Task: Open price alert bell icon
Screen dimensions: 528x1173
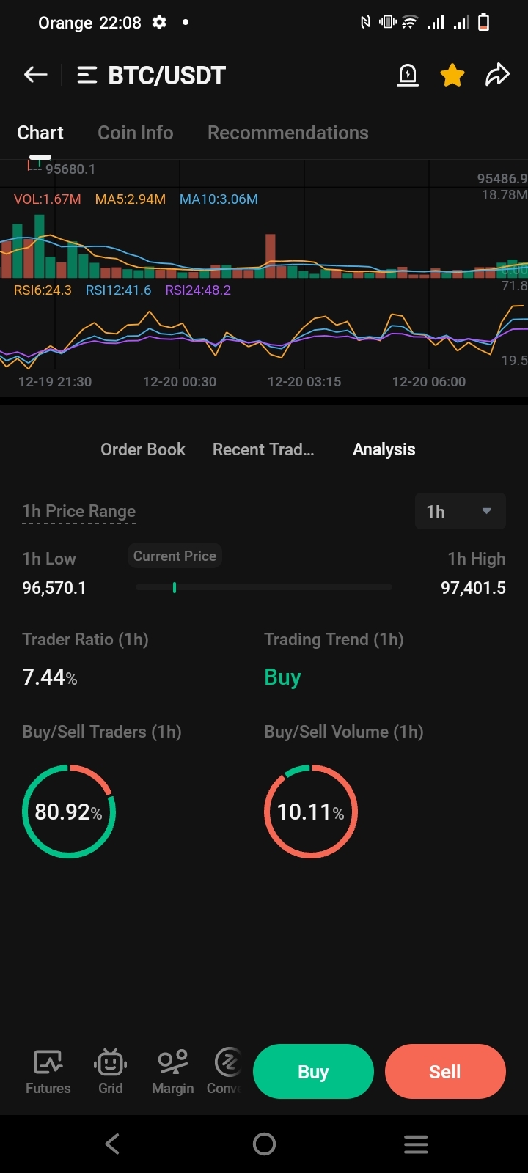Action: click(x=408, y=75)
